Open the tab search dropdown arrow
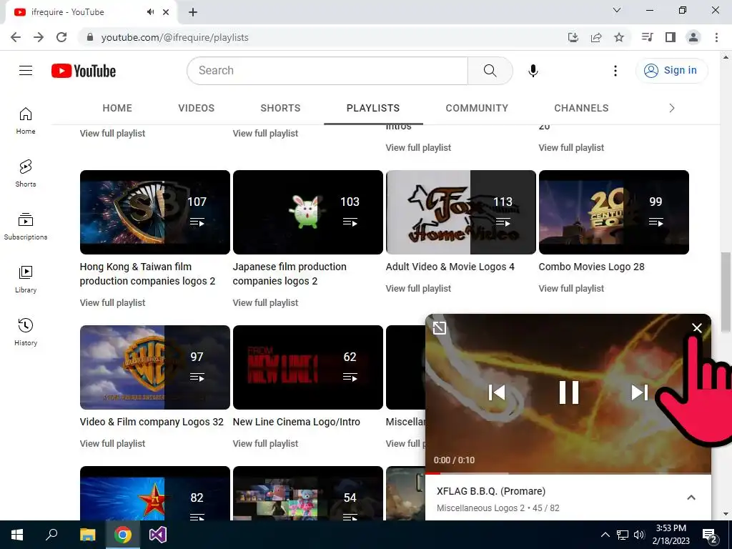The height and width of the screenshot is (549, 732). pyautogui.click(x=617, y=10)
